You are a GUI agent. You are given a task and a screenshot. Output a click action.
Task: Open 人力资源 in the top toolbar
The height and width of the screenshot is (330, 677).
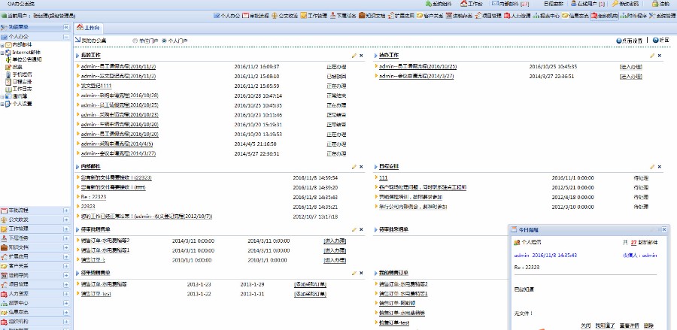tap(518, 16)
